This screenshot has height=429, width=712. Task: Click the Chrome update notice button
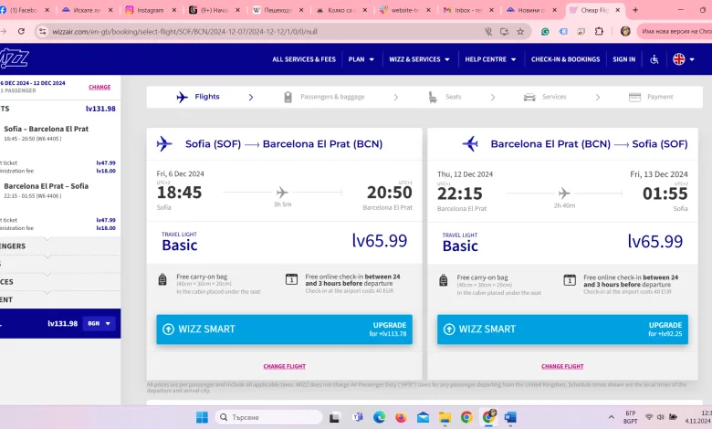pyautogui.click(x=675, y=31)
